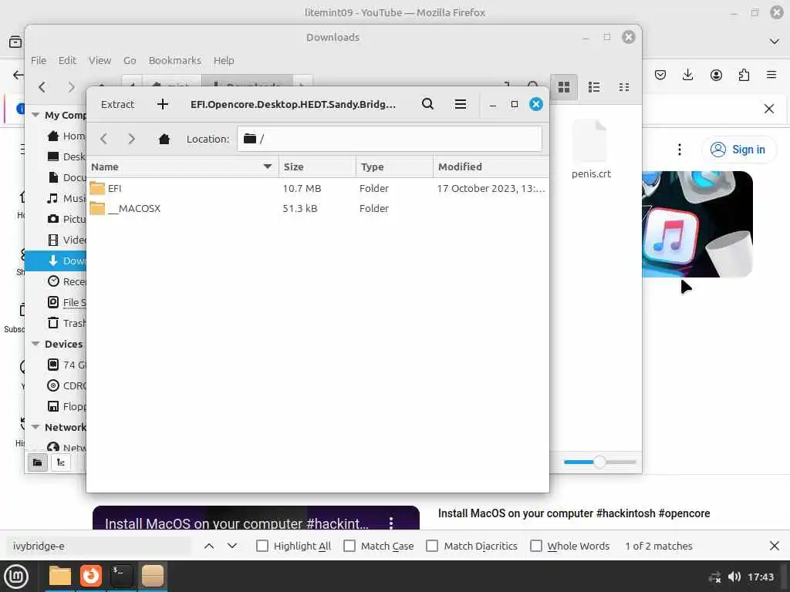
Task: Open the Firefox application menu
Action: 771,75
